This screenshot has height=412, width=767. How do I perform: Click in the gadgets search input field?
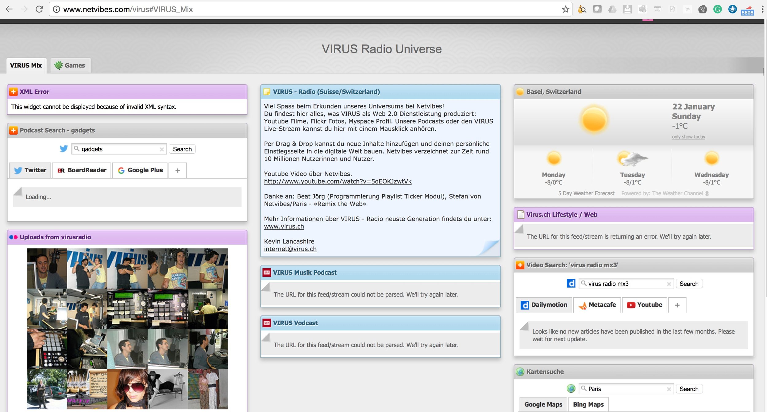[119, 149]
